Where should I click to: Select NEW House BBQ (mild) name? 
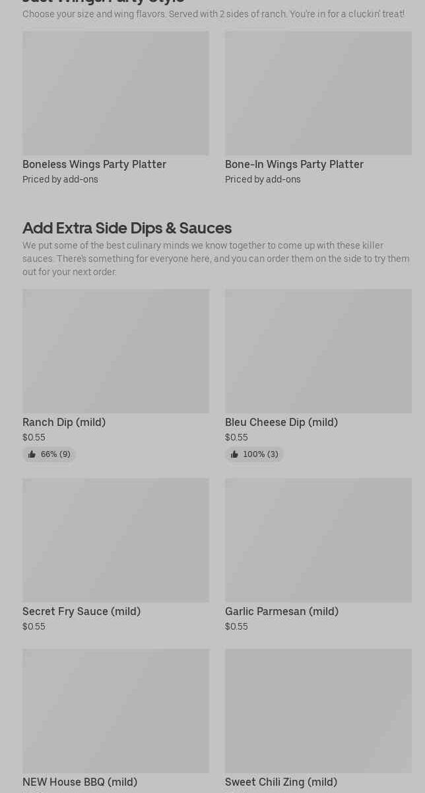point(80,782)
